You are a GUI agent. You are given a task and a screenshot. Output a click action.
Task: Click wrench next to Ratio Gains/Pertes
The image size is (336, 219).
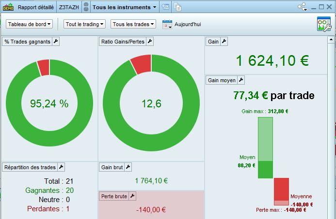[150, 41]
